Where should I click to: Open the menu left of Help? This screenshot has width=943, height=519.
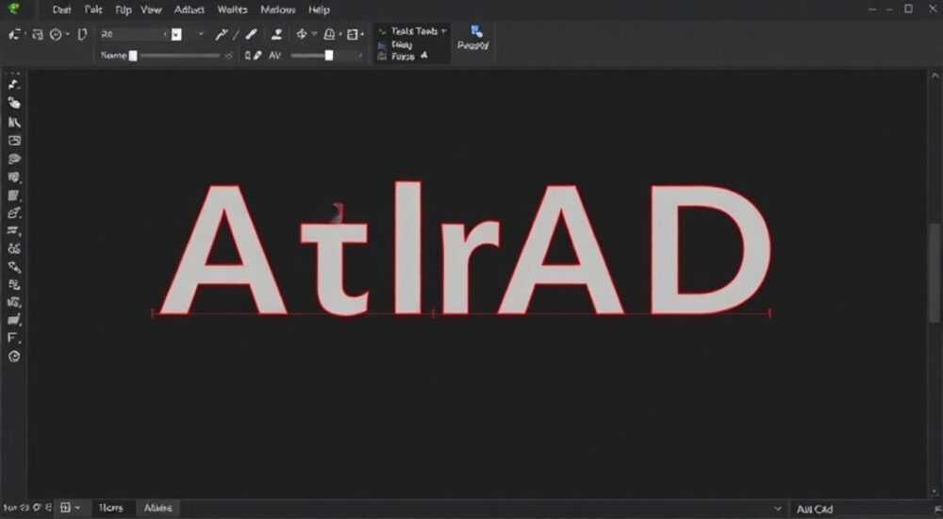(x=278, y=9)
